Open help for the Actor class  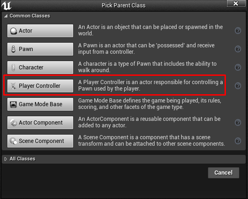238,31
